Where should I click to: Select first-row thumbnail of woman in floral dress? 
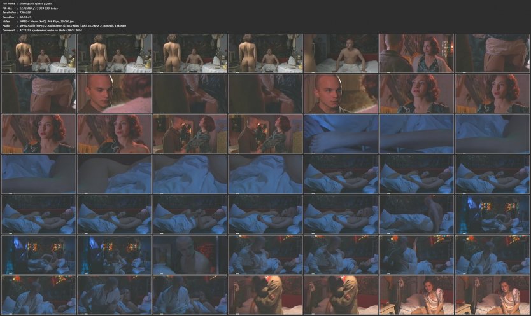[x=416, y=53]
